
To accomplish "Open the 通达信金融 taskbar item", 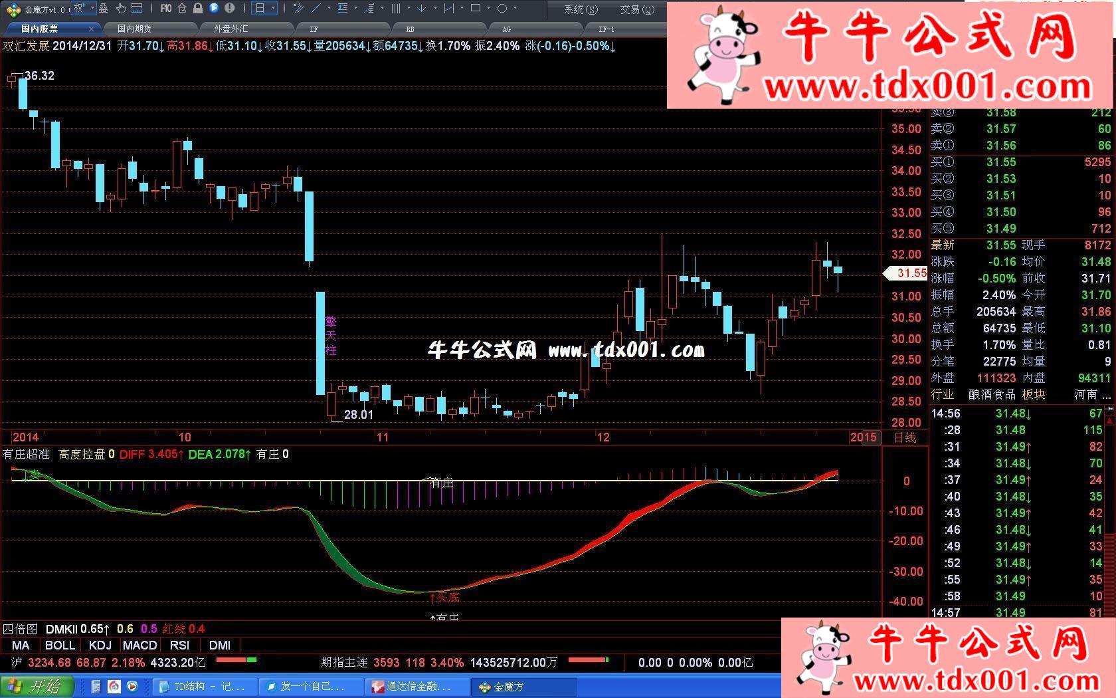I will pyautogui.click(x=417, y=686).
